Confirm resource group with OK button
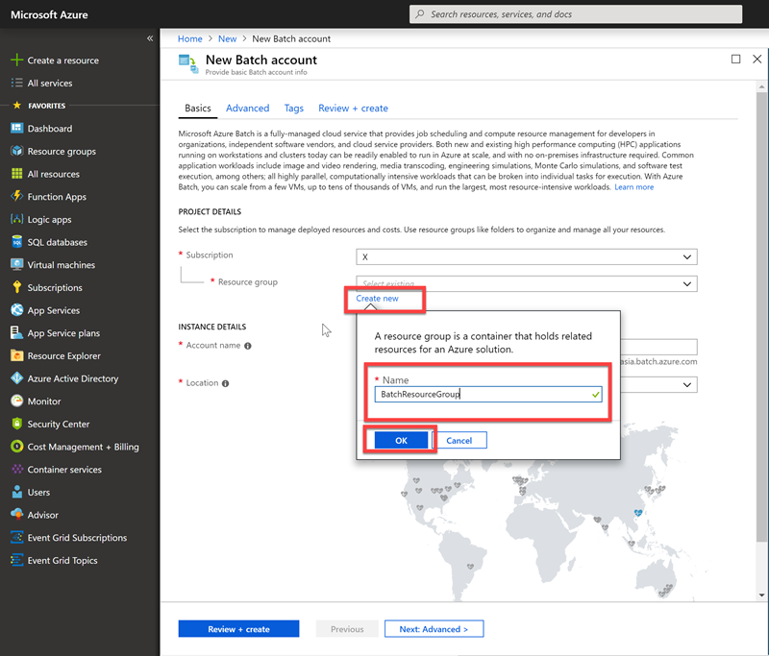Viewport: 769px width, 656px height. [401, 441]
